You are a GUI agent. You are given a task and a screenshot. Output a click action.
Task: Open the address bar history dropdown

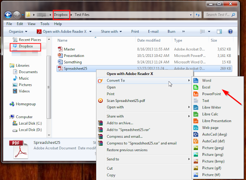pyautogui.click(x=191, y=15)
